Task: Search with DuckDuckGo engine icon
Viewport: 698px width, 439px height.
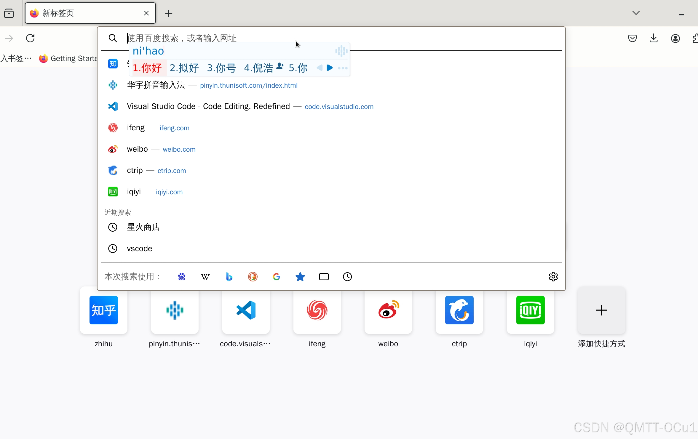Action: coord(253,277)
